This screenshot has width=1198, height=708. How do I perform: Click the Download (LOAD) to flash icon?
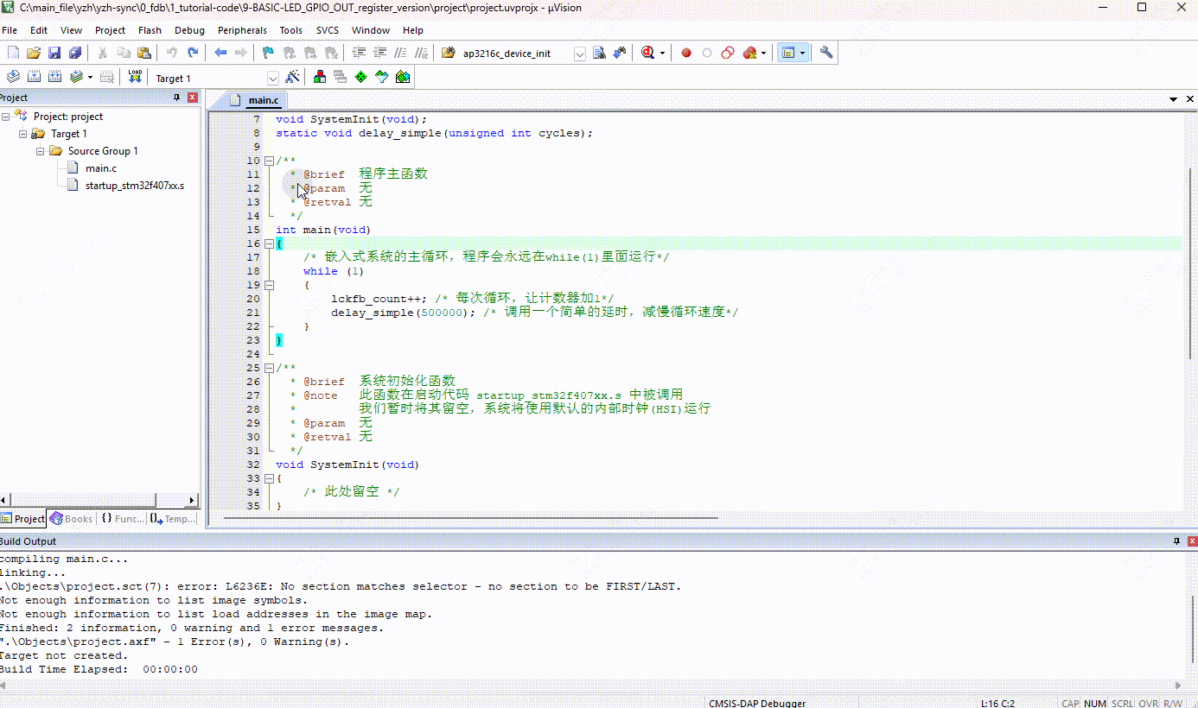coord(135,77)
